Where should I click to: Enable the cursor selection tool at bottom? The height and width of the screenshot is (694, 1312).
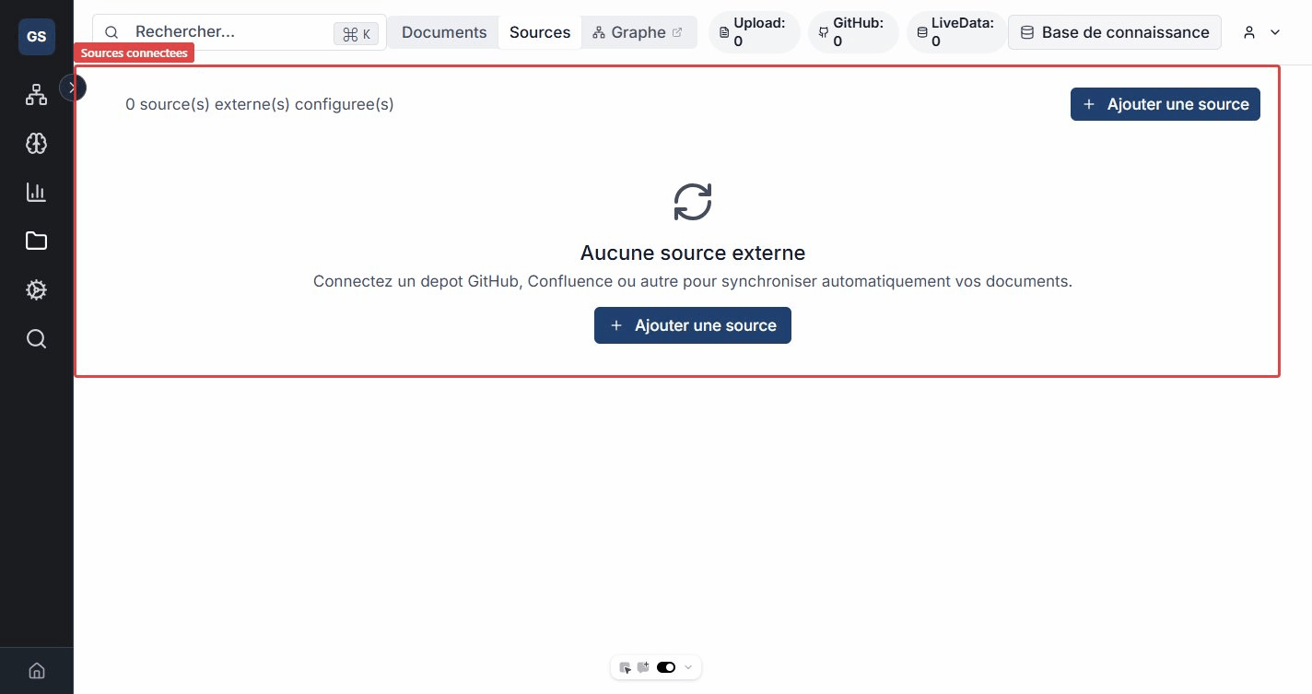point(626,667)
